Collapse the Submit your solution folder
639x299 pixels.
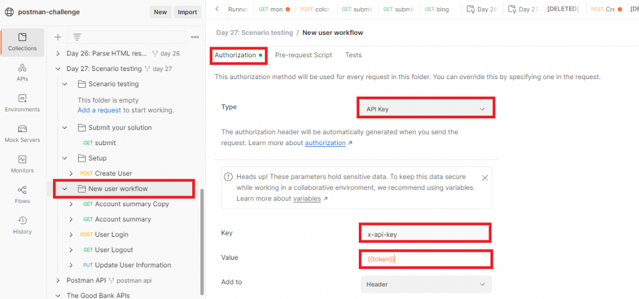(x=64, y=128)
